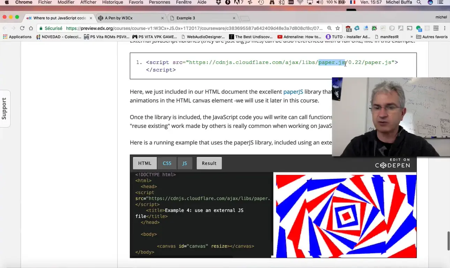Screen dimensions: 450x268
Task: Reload the current page
Action: (22, 28)
